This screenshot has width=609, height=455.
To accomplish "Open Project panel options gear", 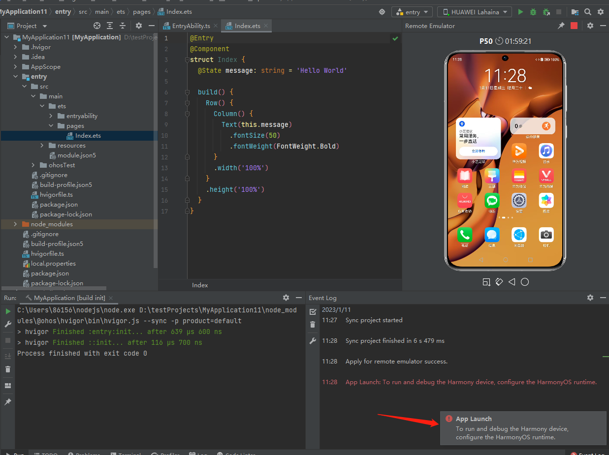I will 139,26.
